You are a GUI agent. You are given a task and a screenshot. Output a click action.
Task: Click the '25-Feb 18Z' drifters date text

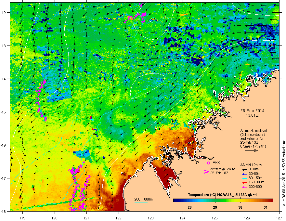[x=219, y=173]
